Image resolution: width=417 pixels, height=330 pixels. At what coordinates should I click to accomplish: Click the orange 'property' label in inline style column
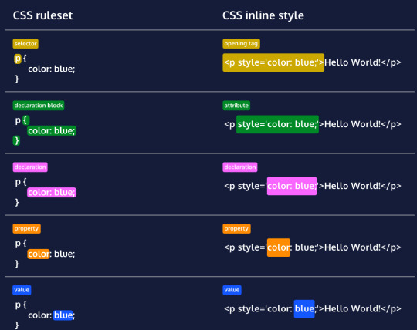(x=236, y=228)
